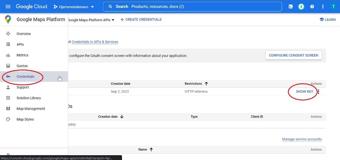Image resolution: width=340 pixels, height=160 pixels.
Task: Follow Credentials in APIs & Services link
Action: [95, 42]
